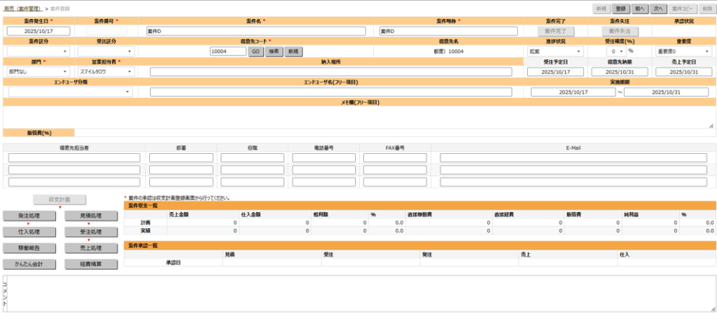Screen dimensions: 717x326
Task: Expand the 営業担当者 dropdown
Action: [x=106, y=71]
